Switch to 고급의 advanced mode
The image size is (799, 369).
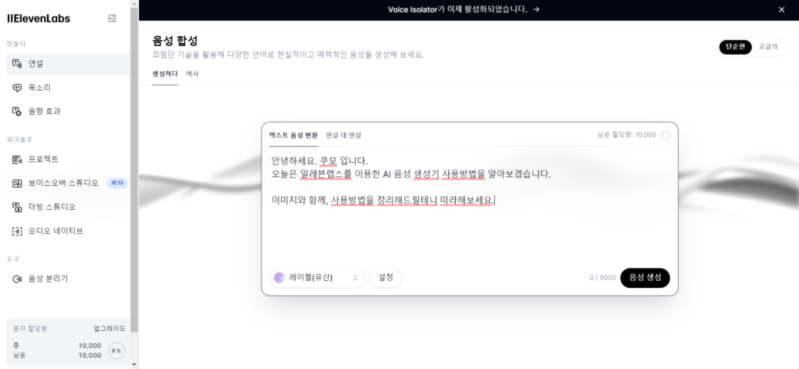click(768, 47)
